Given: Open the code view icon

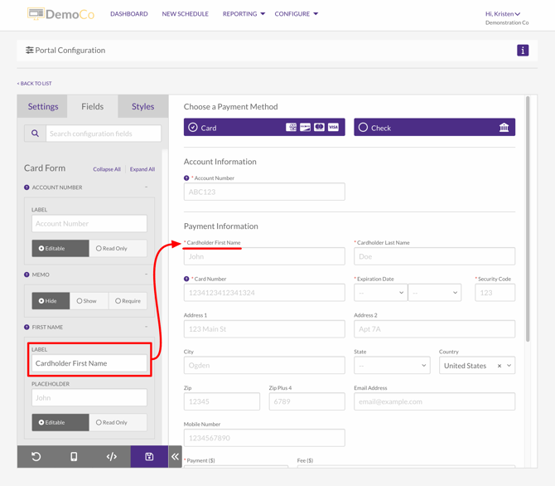Looking at the screenshot, I should click(112, 456).
